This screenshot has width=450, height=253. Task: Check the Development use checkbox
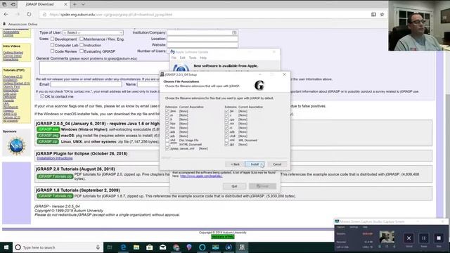pos(52,39)
